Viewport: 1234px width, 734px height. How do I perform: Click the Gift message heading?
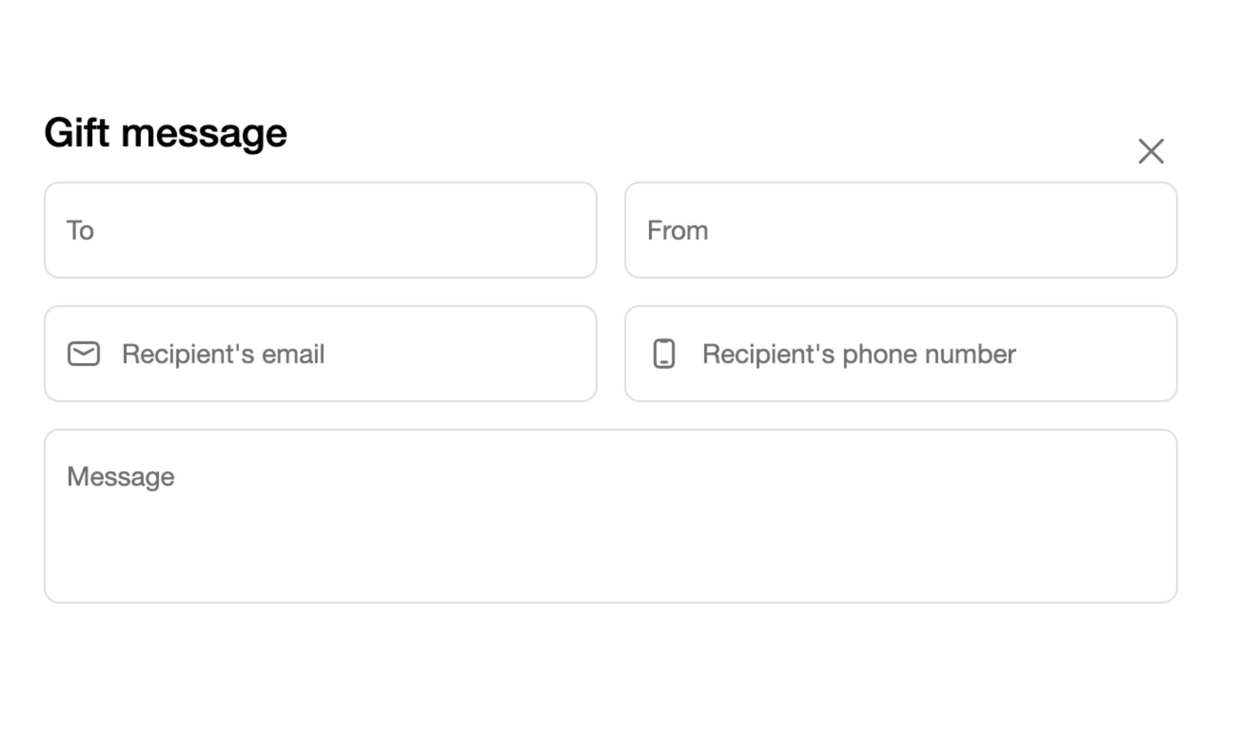point(166,133)
